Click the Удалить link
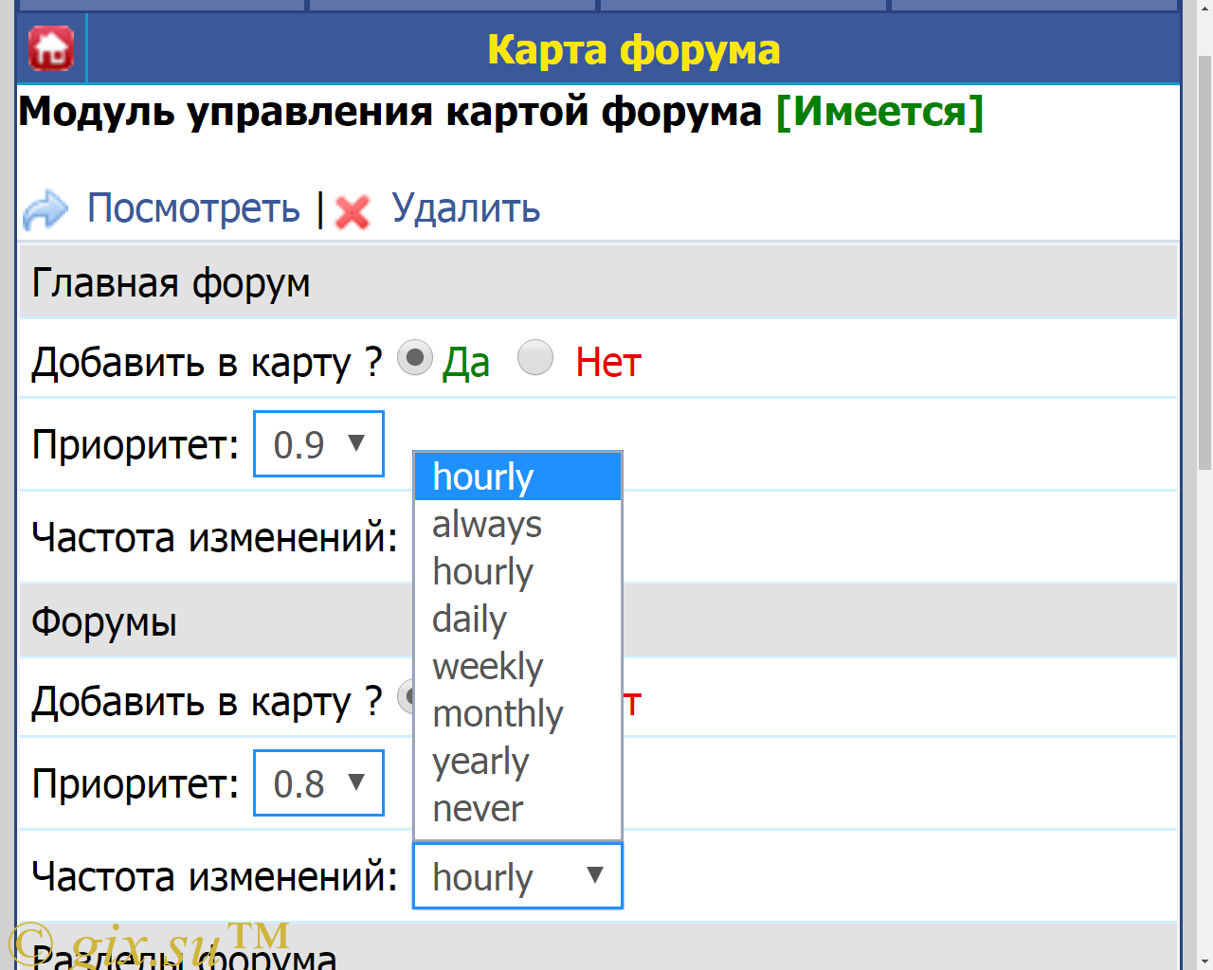This screenshot has height=970, width=1213. click(465, 208)
